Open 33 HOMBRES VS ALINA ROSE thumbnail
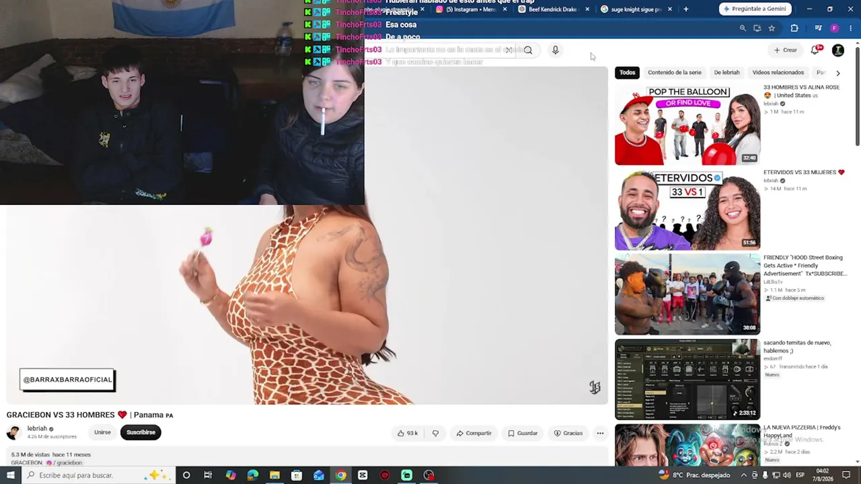This screenshot has width=861, height=484. coord(687,124)
